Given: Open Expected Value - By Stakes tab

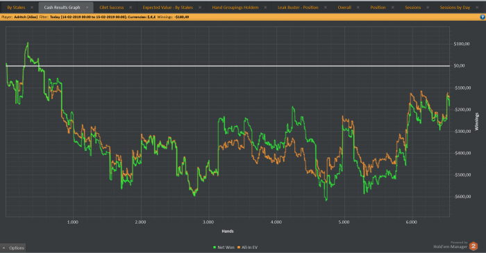Looking at the screenshot, I should pos(168,8).
